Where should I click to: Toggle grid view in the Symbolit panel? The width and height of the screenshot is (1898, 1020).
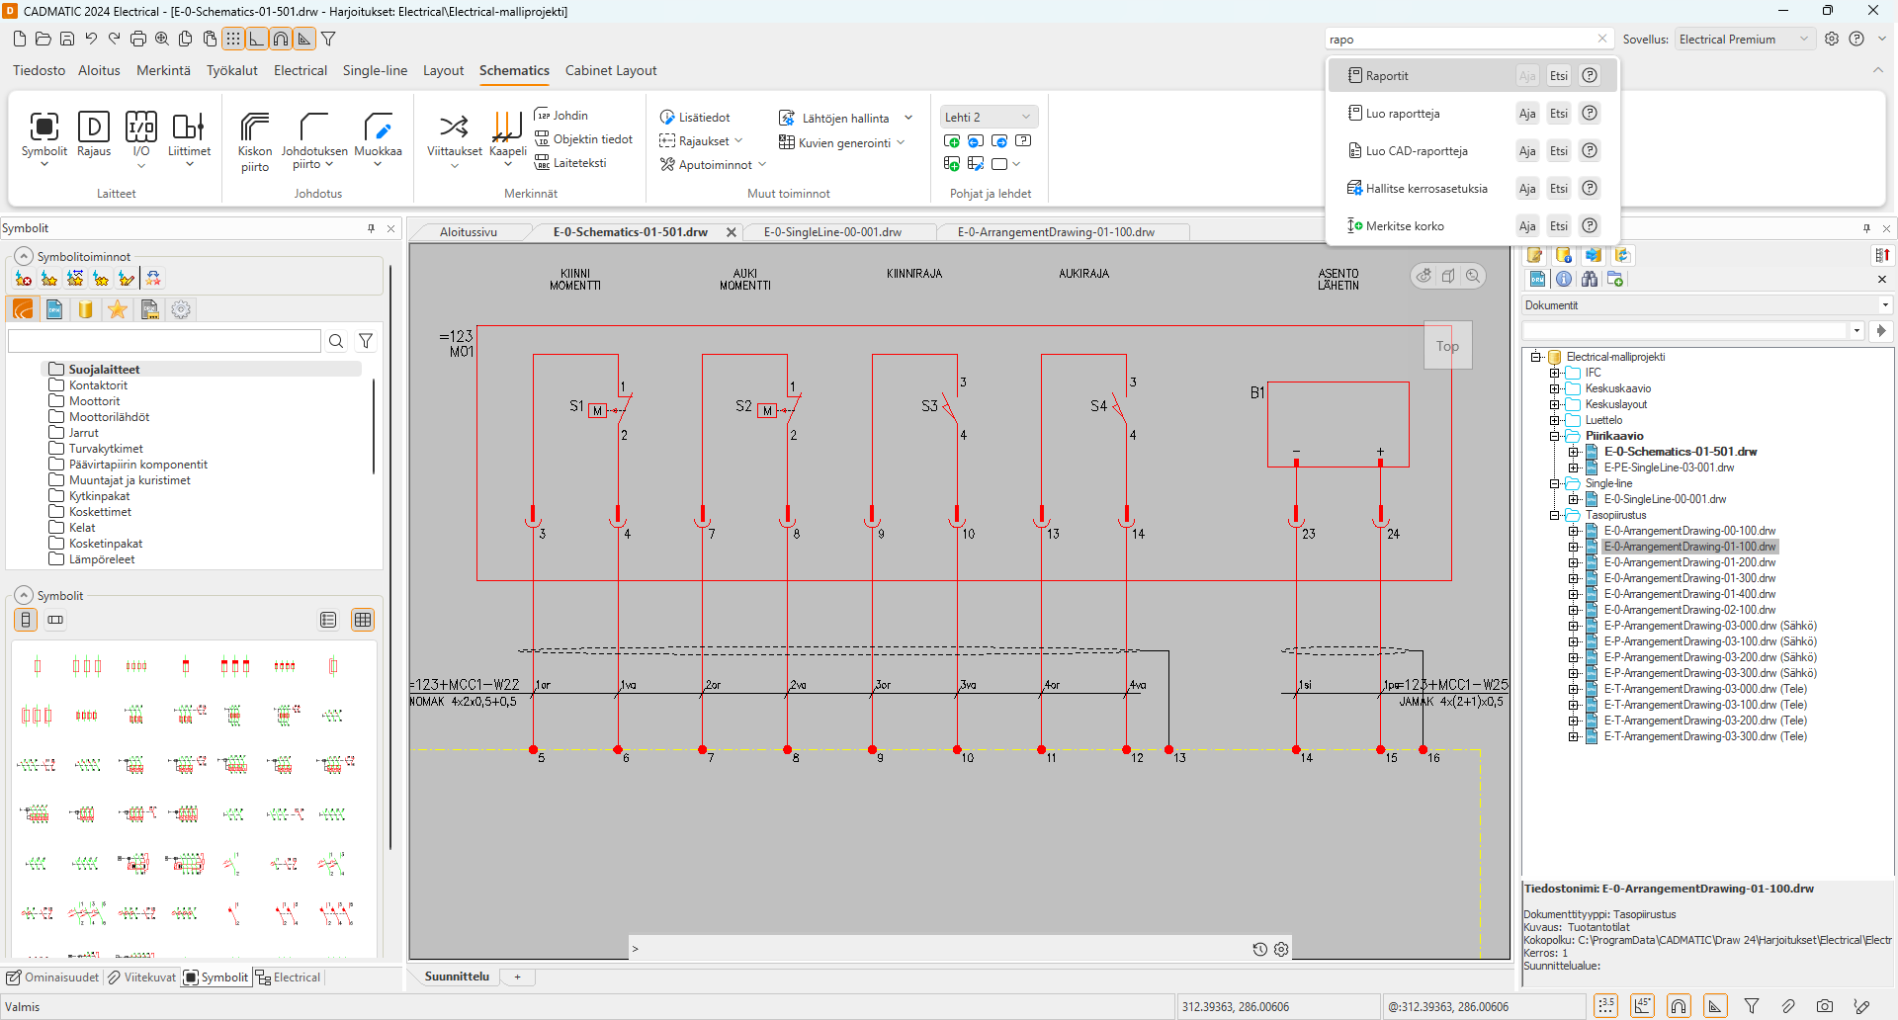(363, 620)
